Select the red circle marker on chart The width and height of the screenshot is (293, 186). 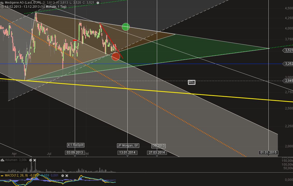click(x=116, y=56)
